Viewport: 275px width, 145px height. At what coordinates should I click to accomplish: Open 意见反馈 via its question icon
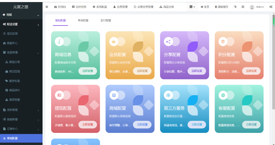coord(4,34)
